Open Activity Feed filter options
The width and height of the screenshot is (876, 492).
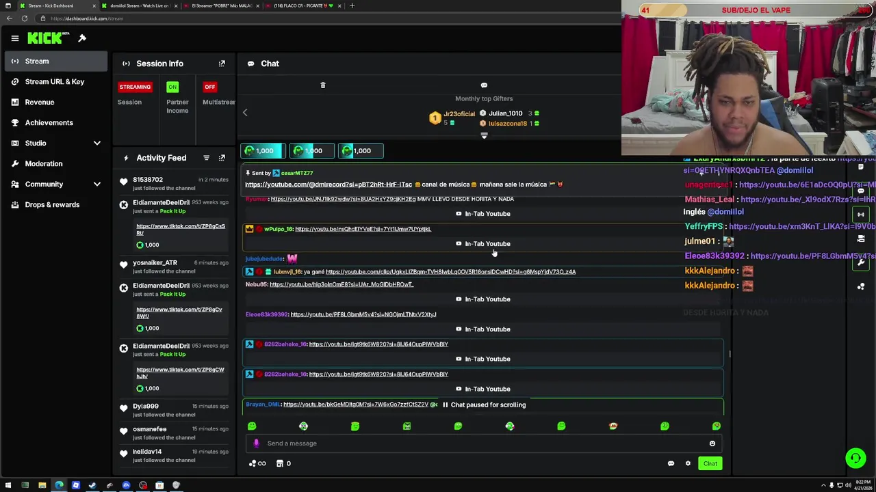pos(206,158)
